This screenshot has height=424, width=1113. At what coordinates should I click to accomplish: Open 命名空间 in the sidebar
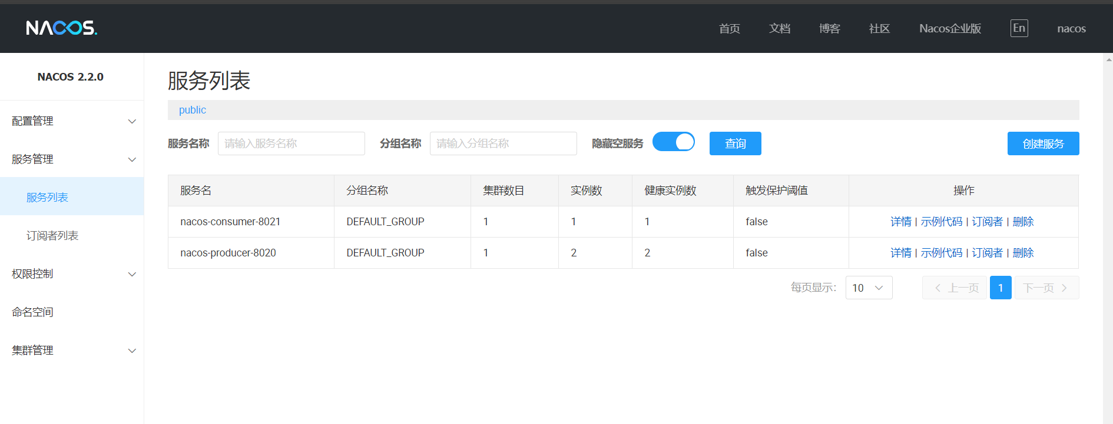(x=72, y=312)
